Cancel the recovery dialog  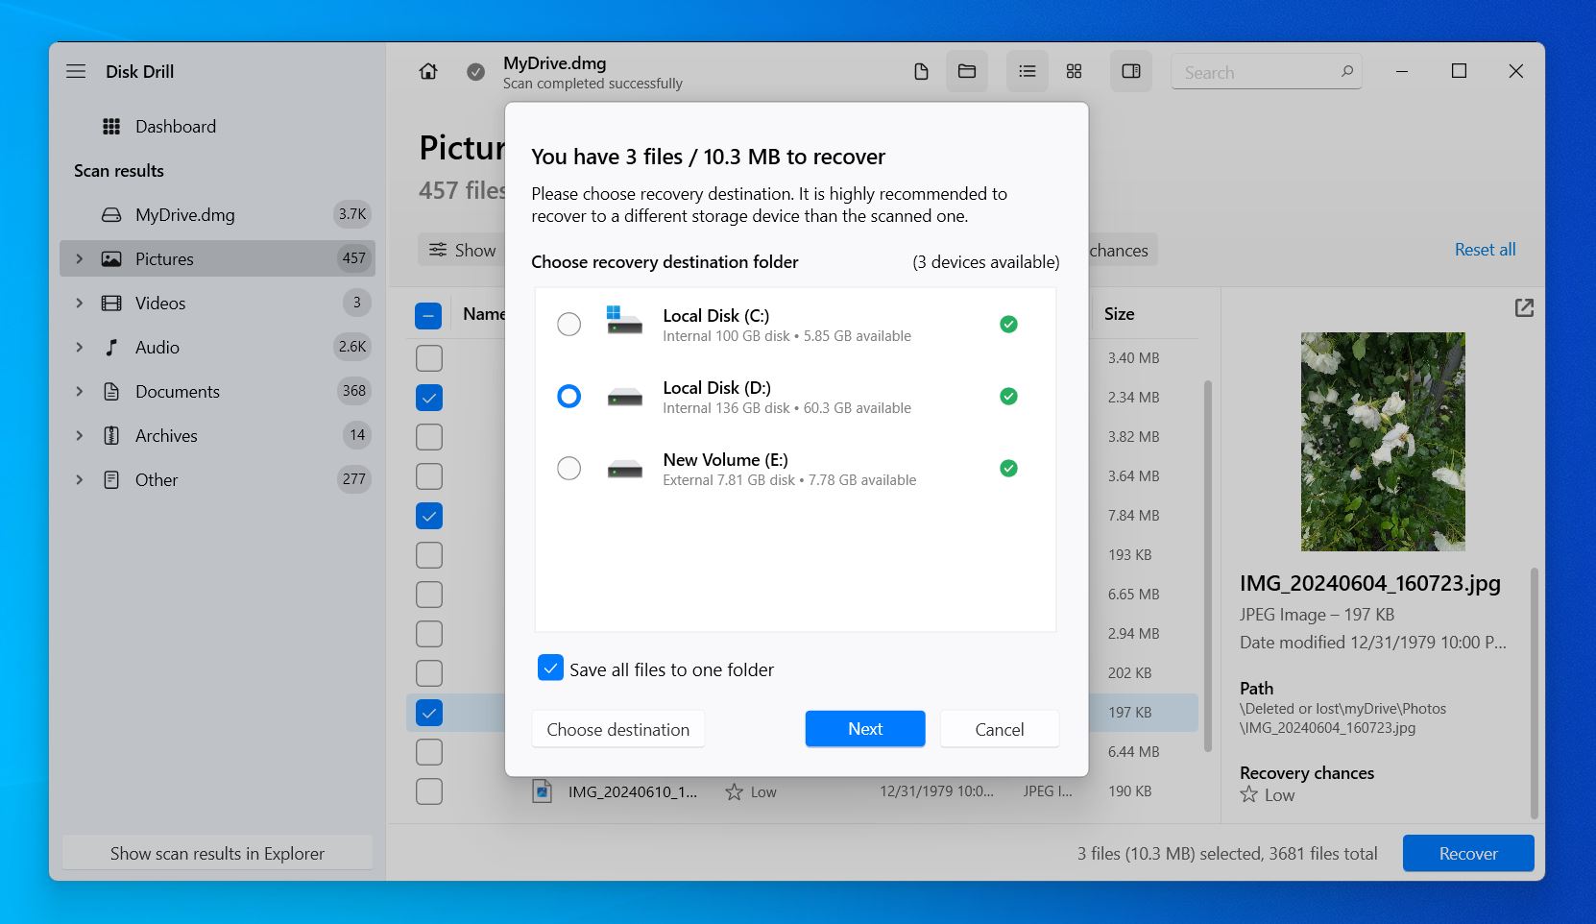tap(1000, 729)
